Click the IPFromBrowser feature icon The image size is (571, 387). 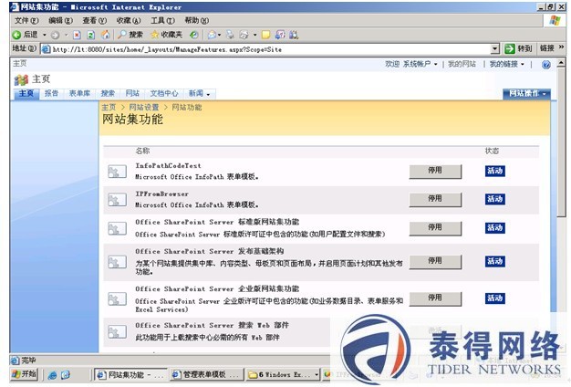coord(118,199)
